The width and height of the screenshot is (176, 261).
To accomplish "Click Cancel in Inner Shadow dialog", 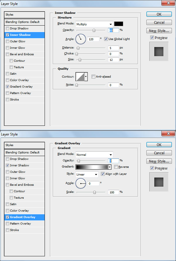I will point(159,22).
